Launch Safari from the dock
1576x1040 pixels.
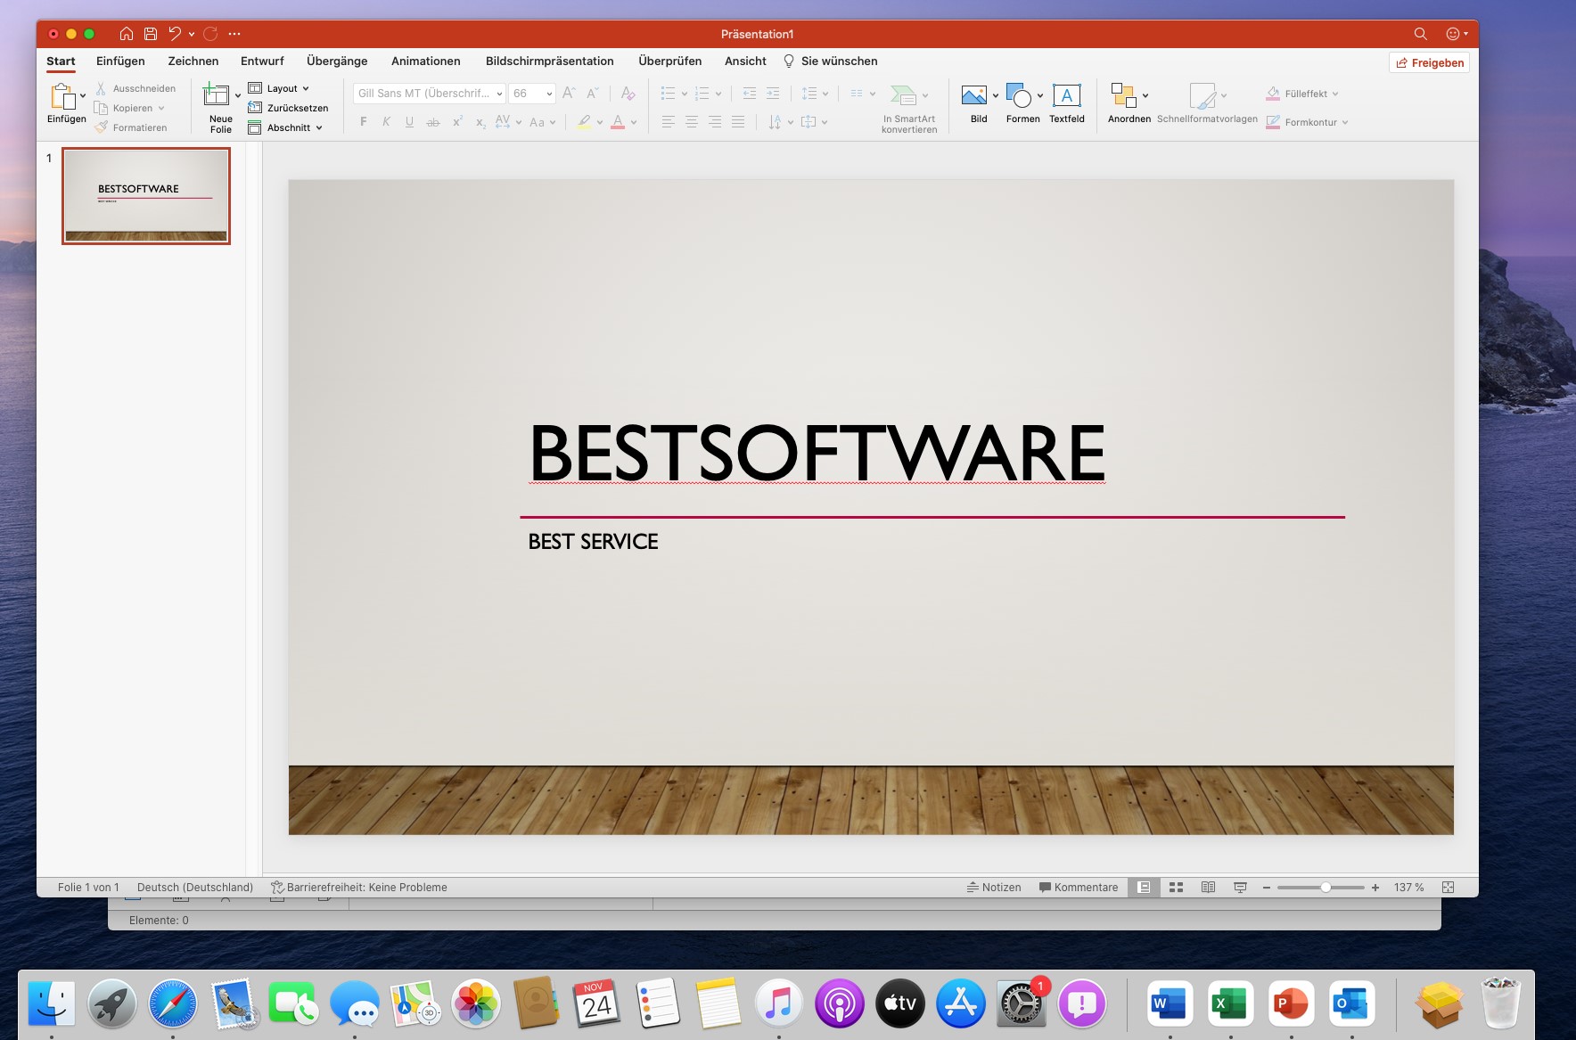172,1003
